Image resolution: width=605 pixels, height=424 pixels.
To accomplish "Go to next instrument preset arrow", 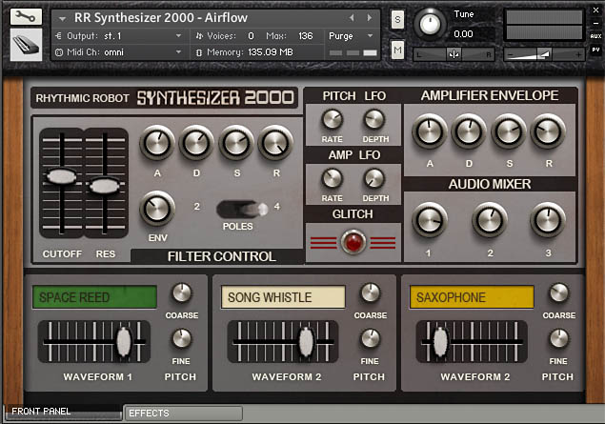I will click(x=370, y=17).
